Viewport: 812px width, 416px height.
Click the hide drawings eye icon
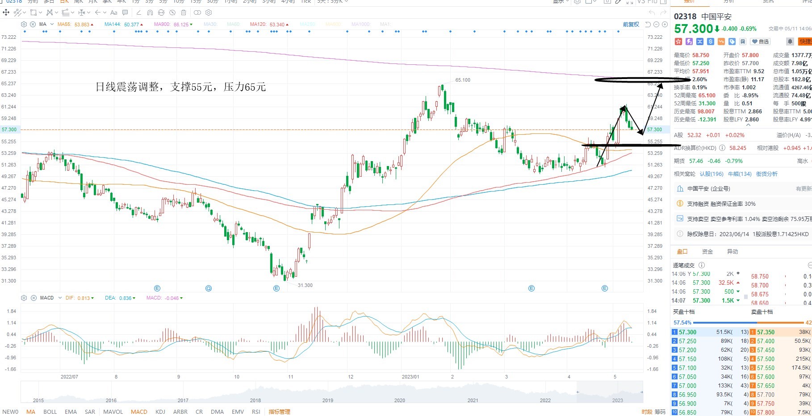(172, 12)
